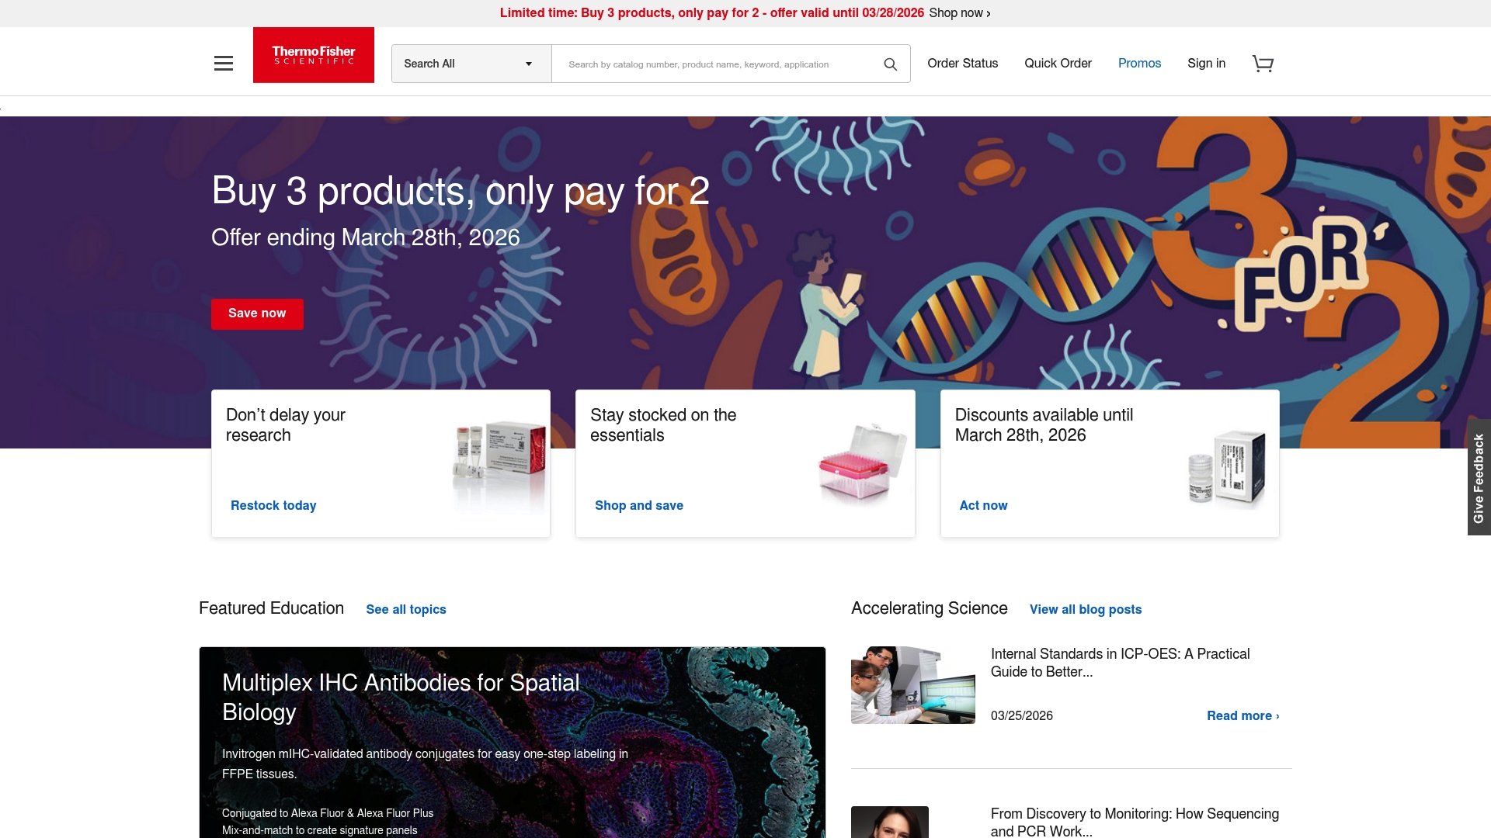
Task: Click the Save now button
Action: [257, 313]
